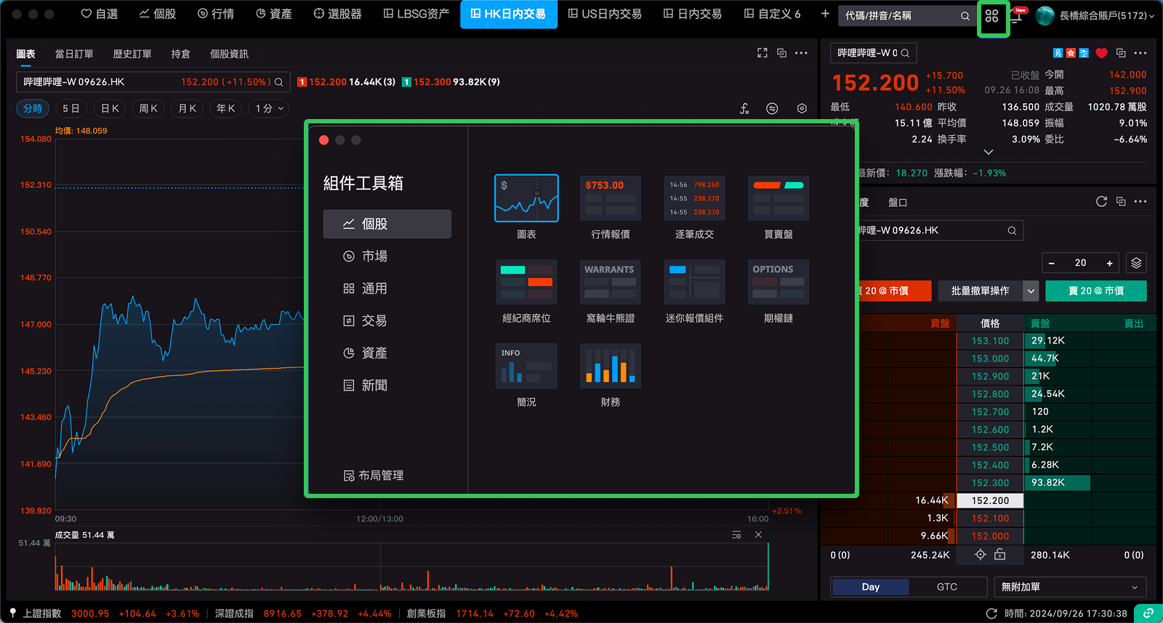The height and width of the screenshot is (623, 1163).
Task: Open chart settings hexagon icon
Action: (x=802, y=108)
